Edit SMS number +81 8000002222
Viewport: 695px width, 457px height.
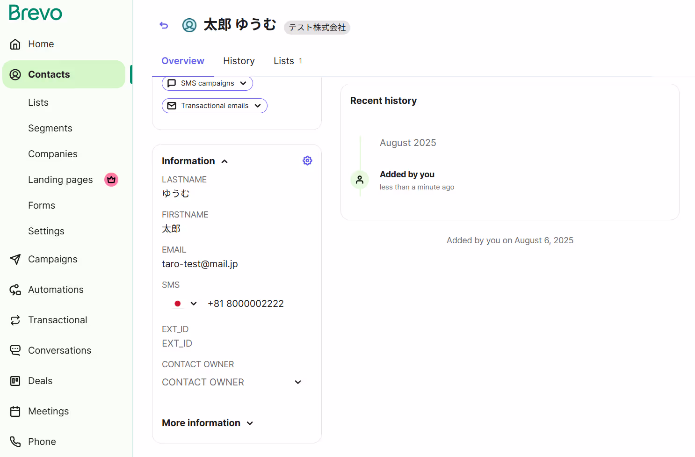[x=246, y=304]
